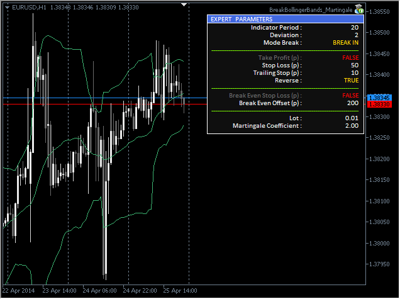Click the Trailing Stop value 10

[x=355, y=73]
